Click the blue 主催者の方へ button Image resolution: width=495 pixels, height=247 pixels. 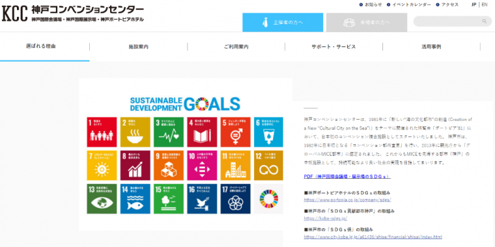[x=283, y=22]
